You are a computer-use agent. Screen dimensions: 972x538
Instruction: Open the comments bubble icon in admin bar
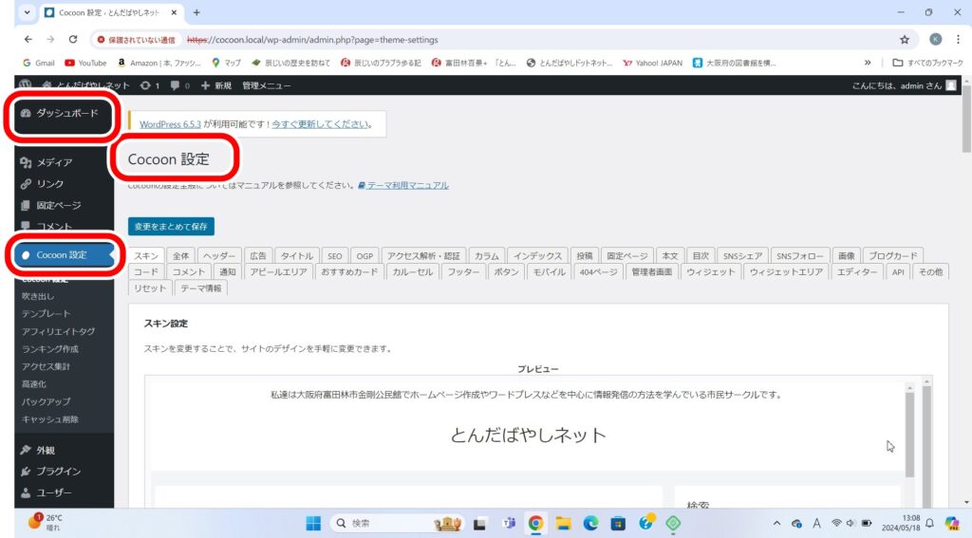(x=176, y=85)
